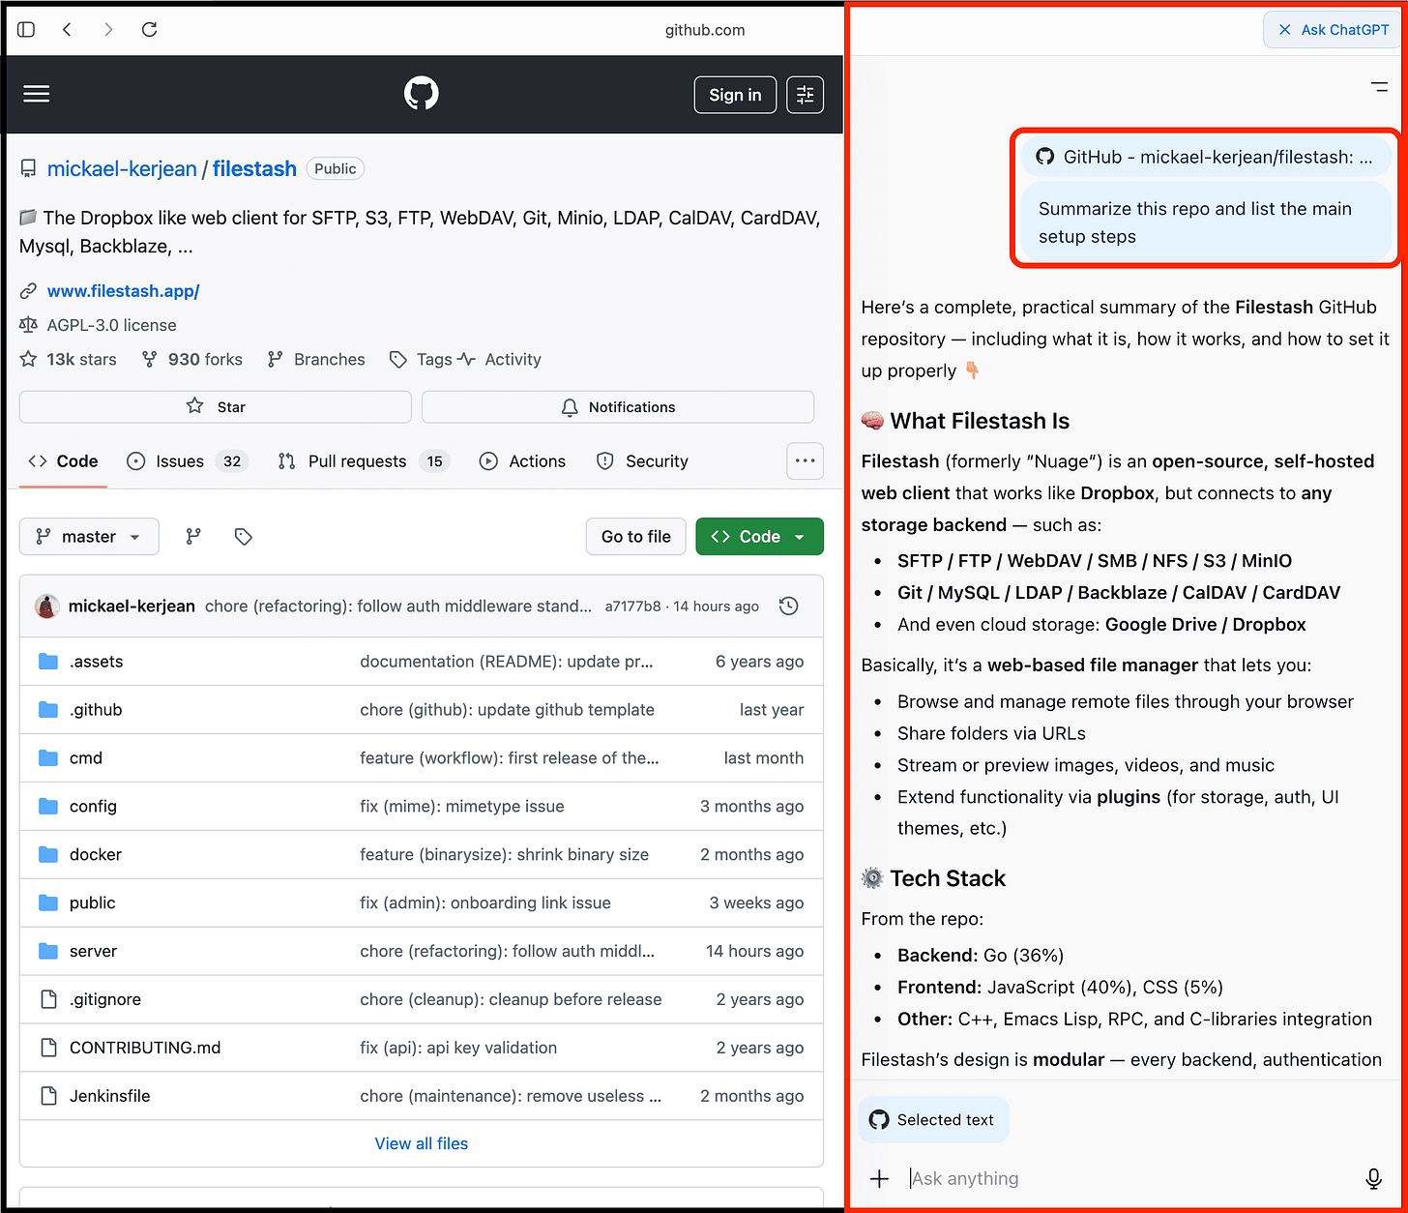Open the docker folder
Viewport: 1408px width, 1213px height.
96,855
